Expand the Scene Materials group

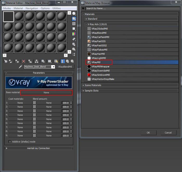130,85
